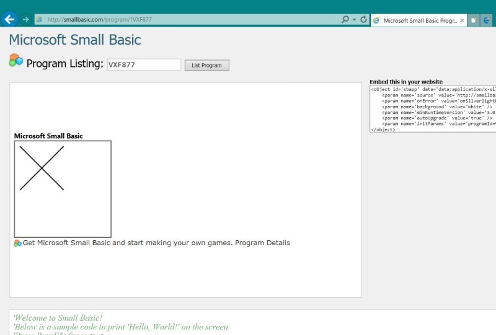Click the smallbasic.com URL in address bar
The image size is (496, 335).
(99, 20)
